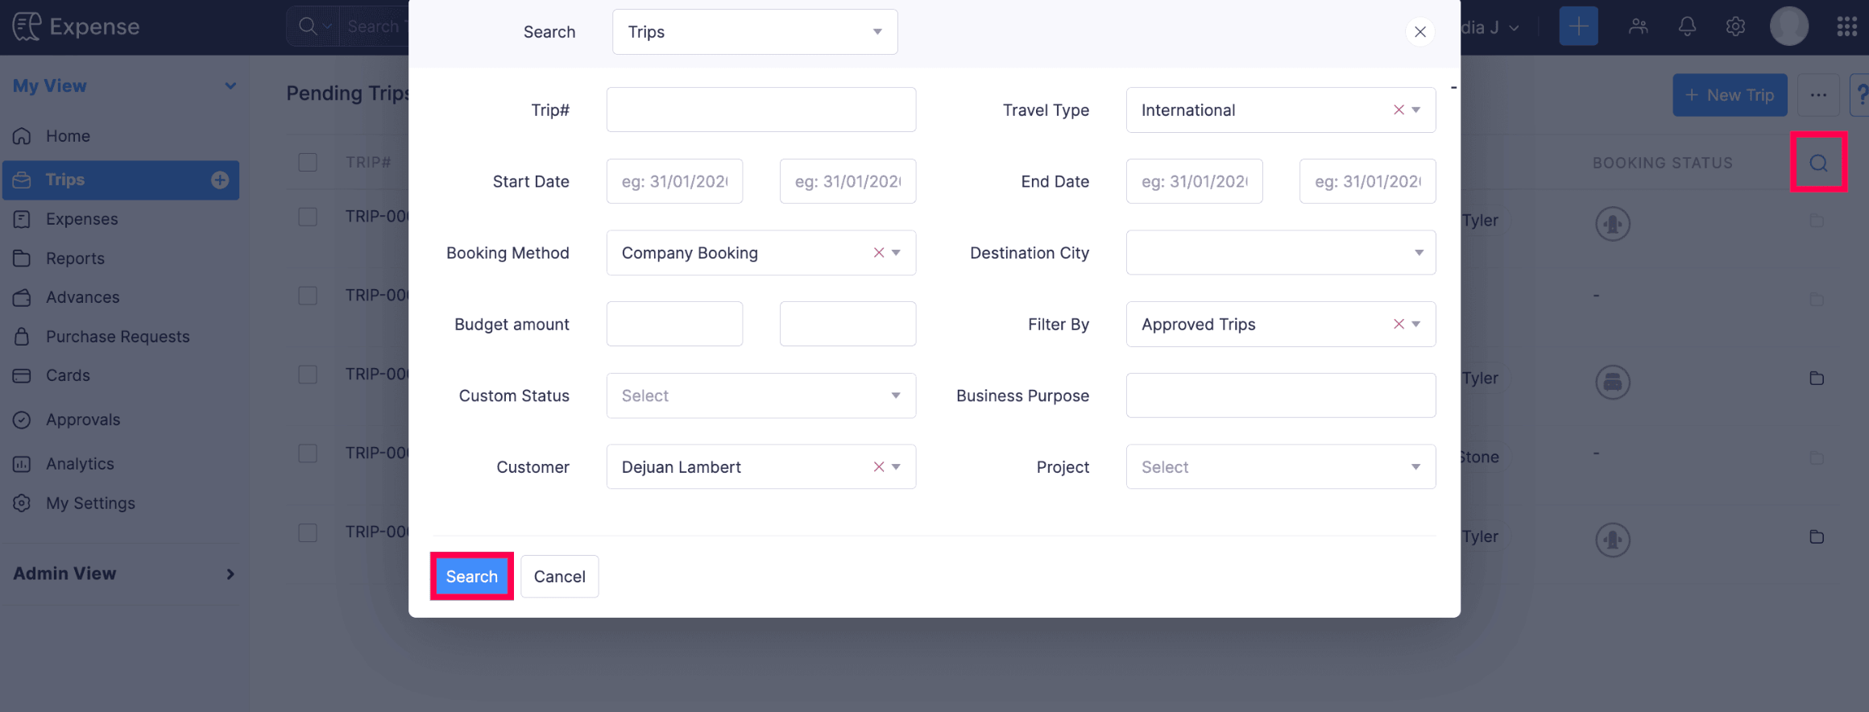Click the blue quick-create plus icon
The width and height of the screenshot is (1869, 712).
pyautogui.click(x=1578, y=27)
